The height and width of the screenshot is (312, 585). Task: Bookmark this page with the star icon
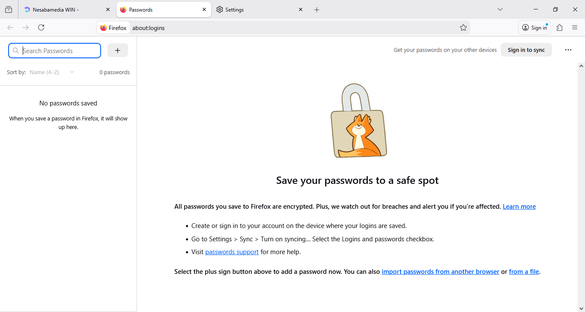click(x=463, y=28)
